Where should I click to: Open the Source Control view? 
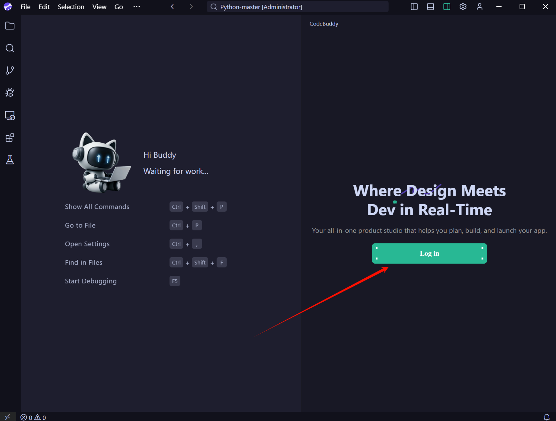10,70
